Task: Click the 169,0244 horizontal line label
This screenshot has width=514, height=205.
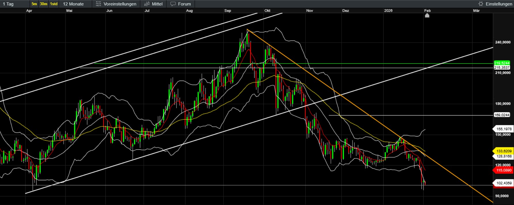Action: [502, 115]
